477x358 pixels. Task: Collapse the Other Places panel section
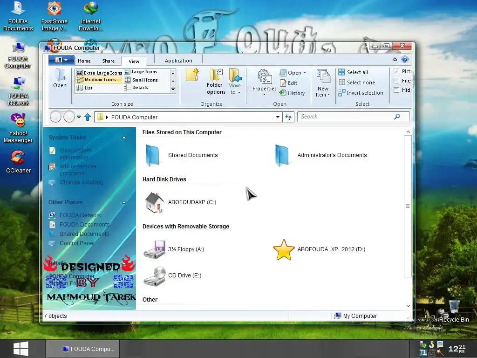coord(124,202)
